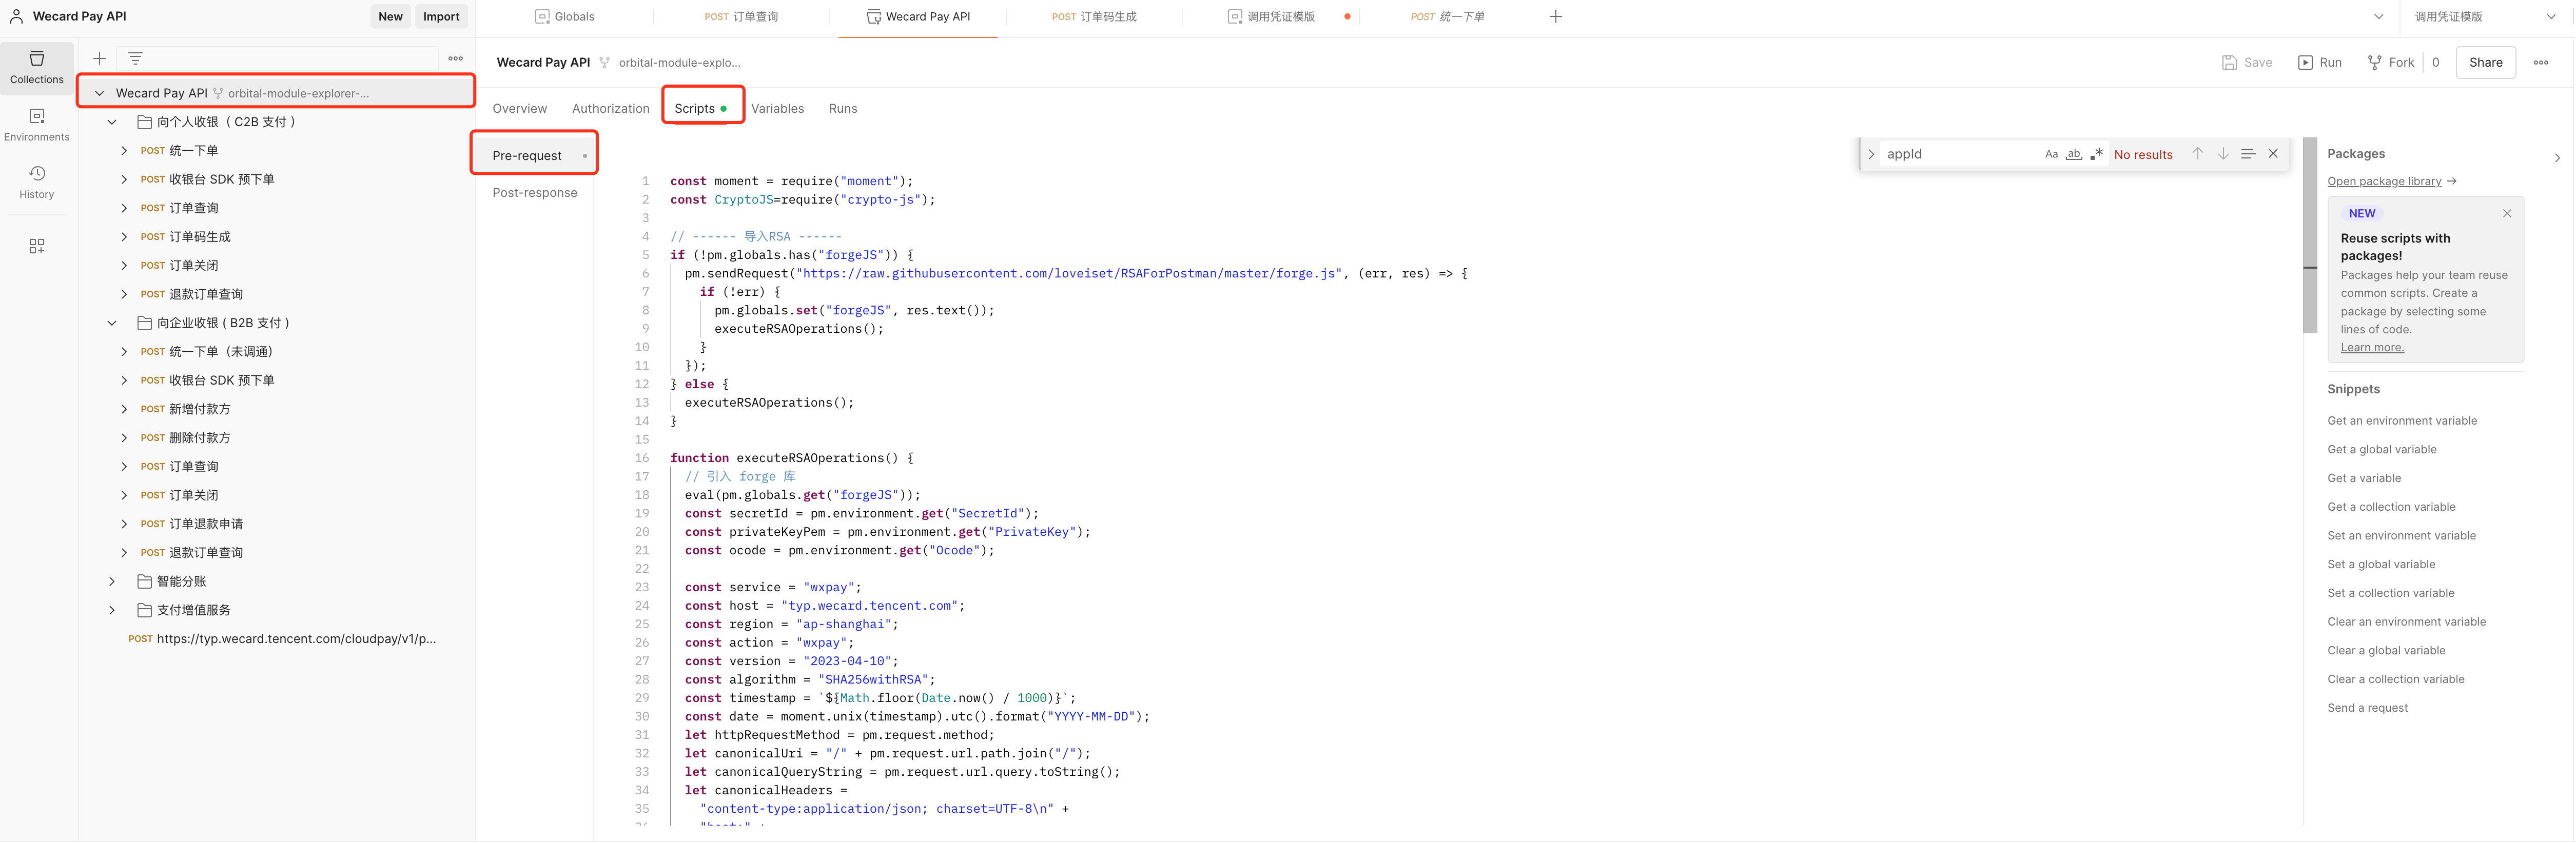Screen dimensions: 2576x843
Task: Click the script editor vertical scrollbar
Action: [x=2309, y=236]
